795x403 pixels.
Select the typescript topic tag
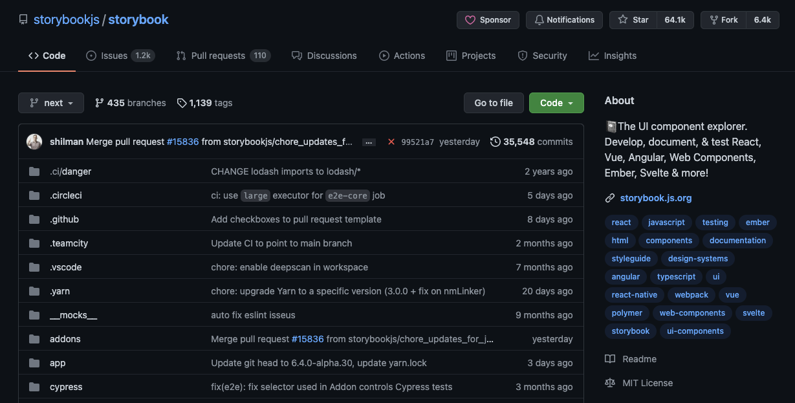pos(676,277)
